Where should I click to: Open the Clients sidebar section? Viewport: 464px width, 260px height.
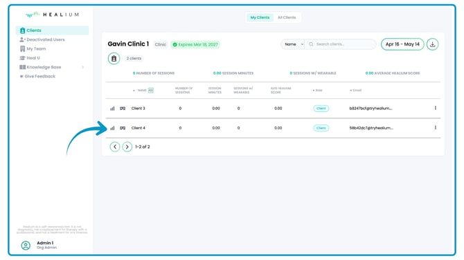pyautogui.click(x=52, y=30)
